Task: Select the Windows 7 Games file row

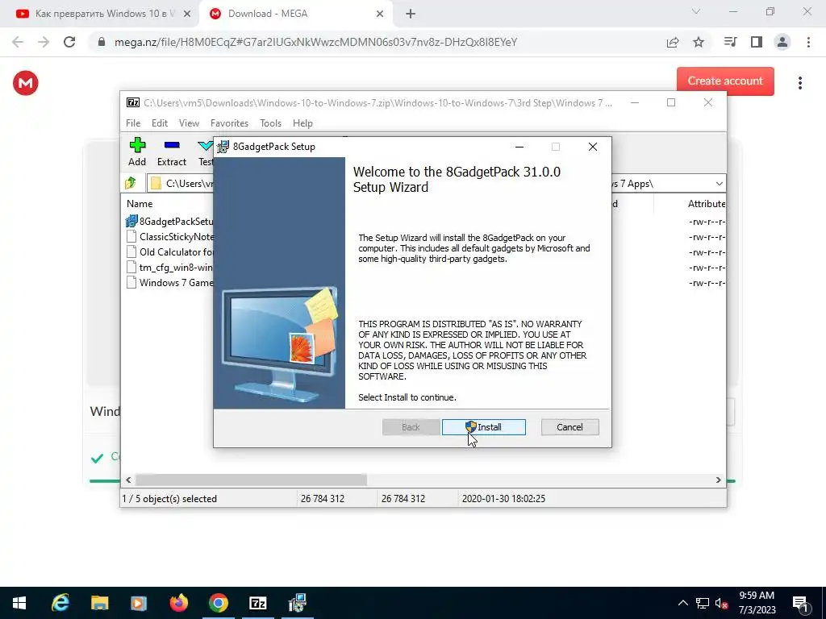Action: coord(169,283)
